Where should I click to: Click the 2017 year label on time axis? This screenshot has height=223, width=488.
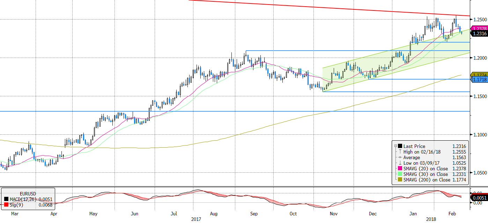click(197, 219)
